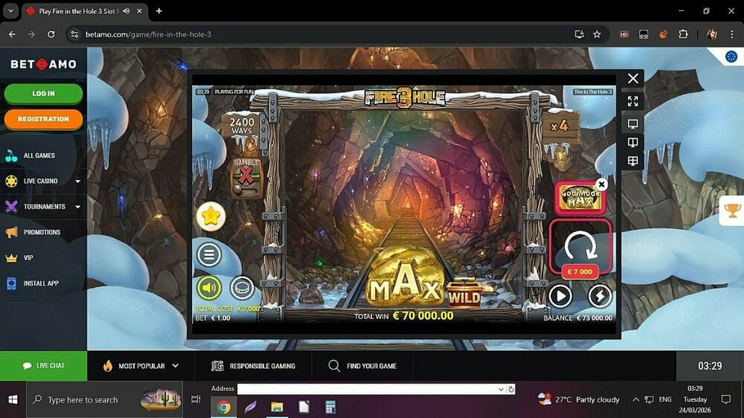Open Promotions from the sidebar
This screenshot has width=744, height=418.
(x=42, y=232)
